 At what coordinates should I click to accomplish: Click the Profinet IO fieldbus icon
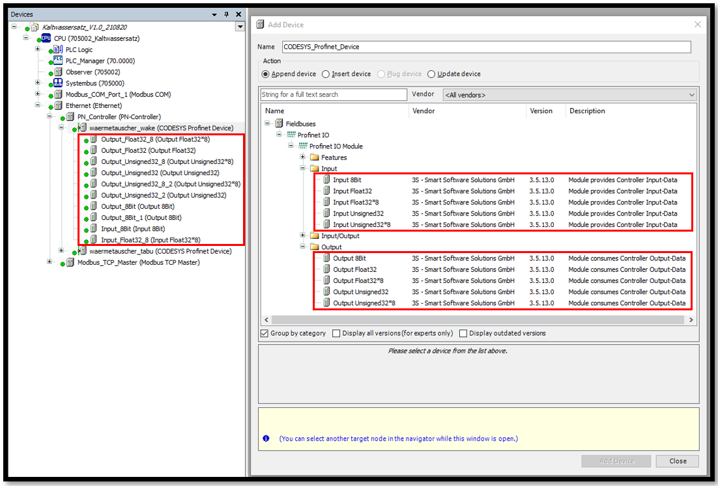pyautogui.click(x=291, y=135)
